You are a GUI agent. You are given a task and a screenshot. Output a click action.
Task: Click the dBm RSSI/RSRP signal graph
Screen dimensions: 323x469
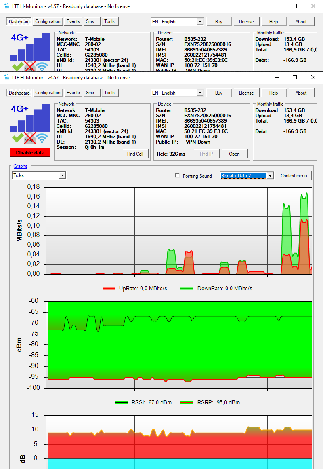click(178, 344)
